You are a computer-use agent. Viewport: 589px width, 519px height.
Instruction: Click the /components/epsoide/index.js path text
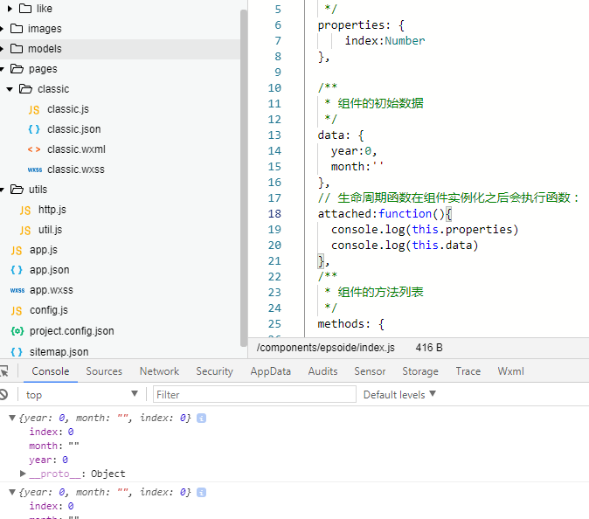pos(326,348)
